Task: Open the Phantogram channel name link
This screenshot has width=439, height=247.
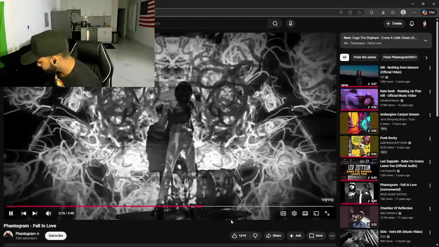Action: click(25, 234)
